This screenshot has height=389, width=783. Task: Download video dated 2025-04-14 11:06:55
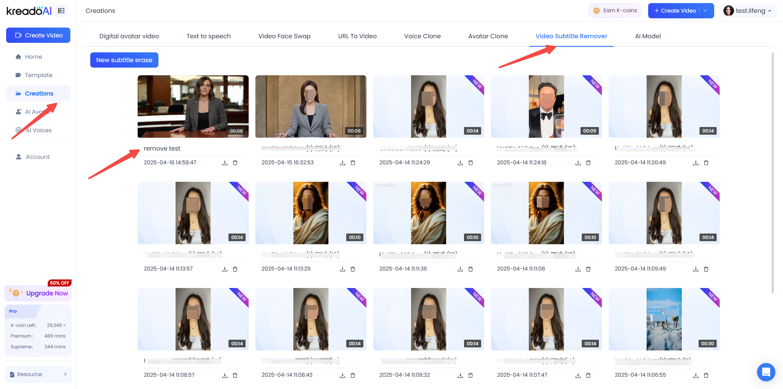tap(696, 375)
